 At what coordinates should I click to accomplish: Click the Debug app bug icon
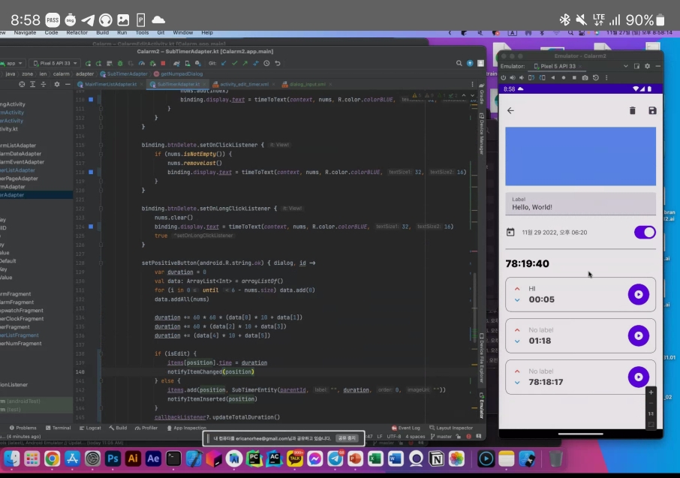coord(120,63)
